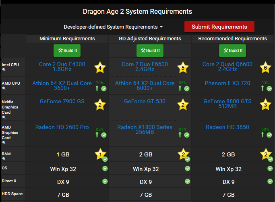Click green check beside Radeon HD 3850
275x202 pixels.
[x=269, y=135]
